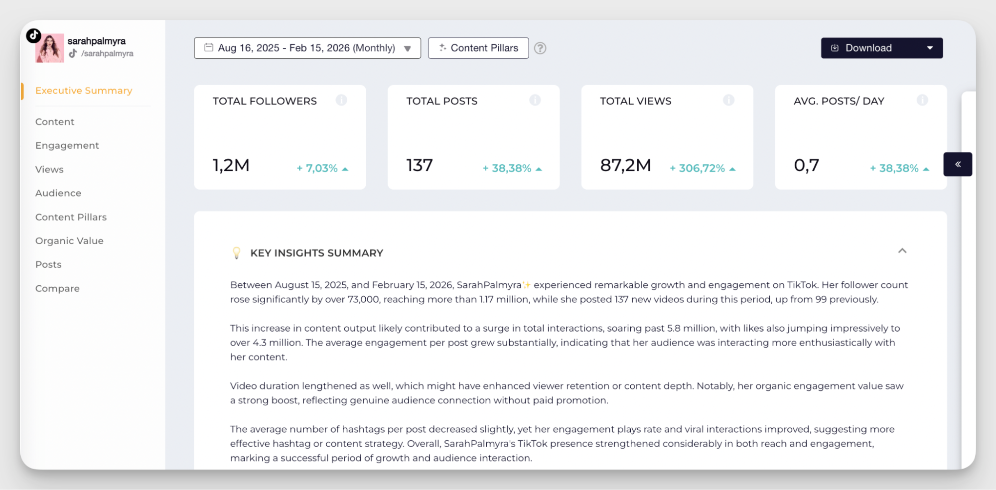Screen dimensions: 996x490
Task: Open the Download options dropdown arrow
Action: click(930, 48)
